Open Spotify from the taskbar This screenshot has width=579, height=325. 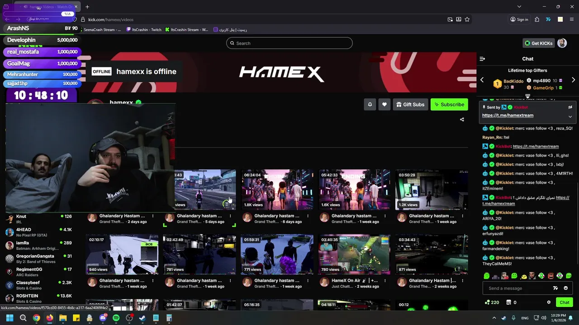pos(116,318)
